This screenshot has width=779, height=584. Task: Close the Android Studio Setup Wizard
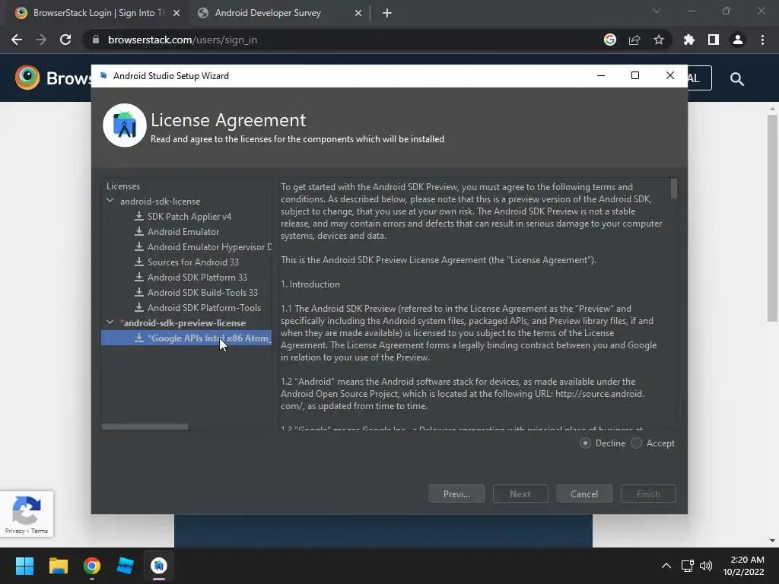(x=669, y=75)
